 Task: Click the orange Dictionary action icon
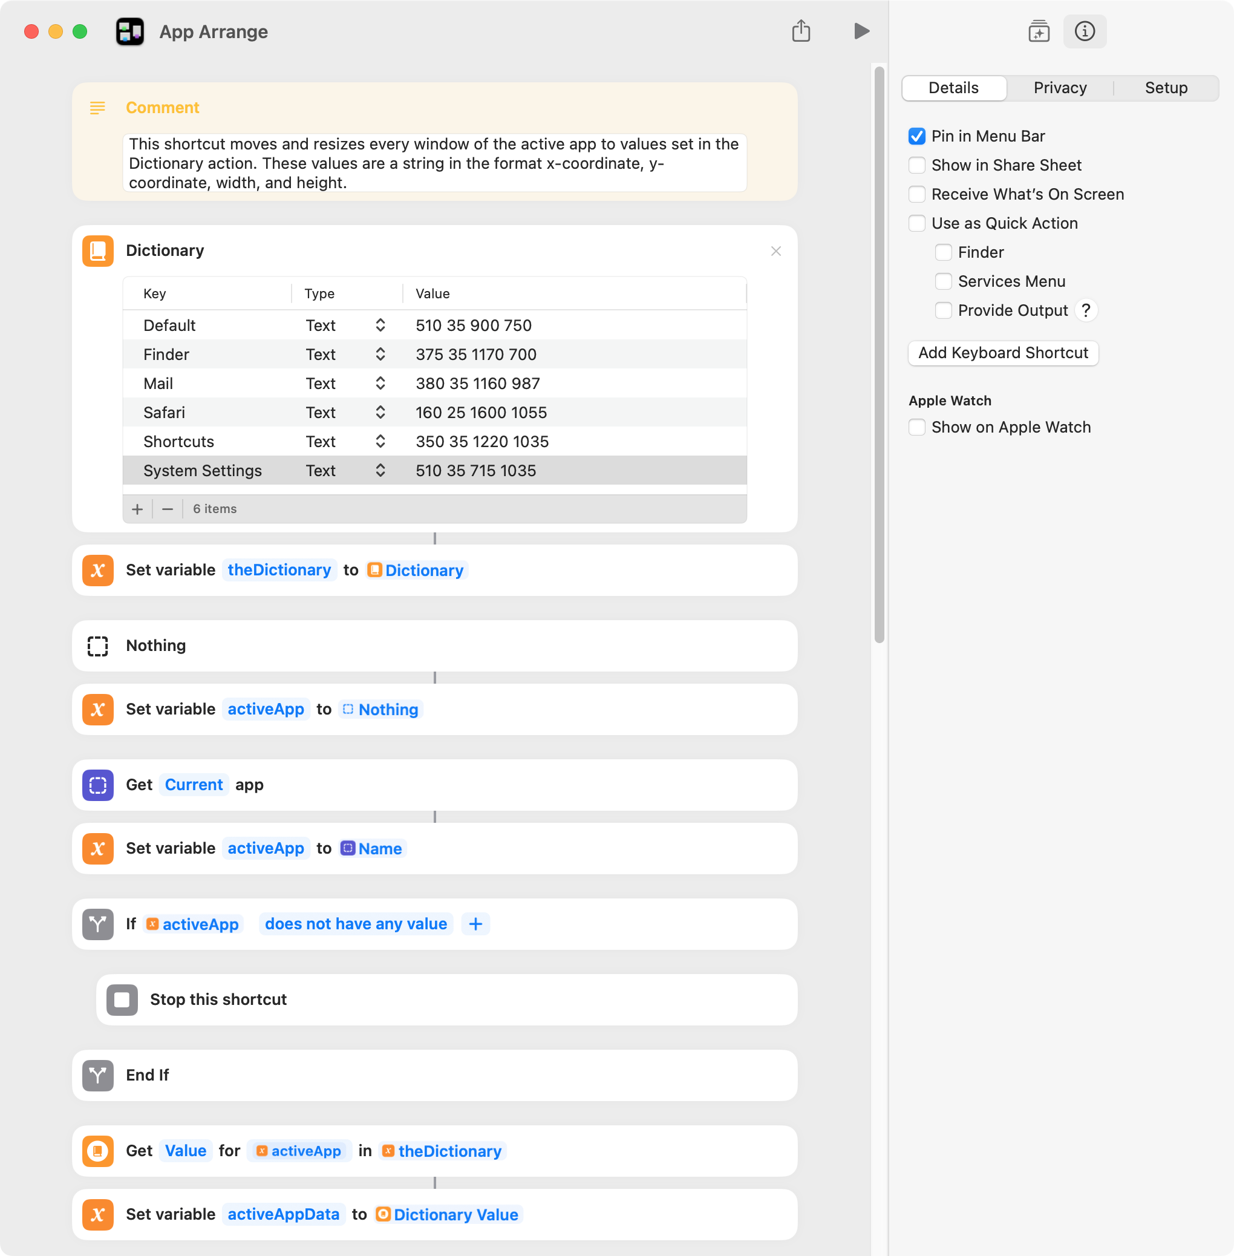(98, 251)
